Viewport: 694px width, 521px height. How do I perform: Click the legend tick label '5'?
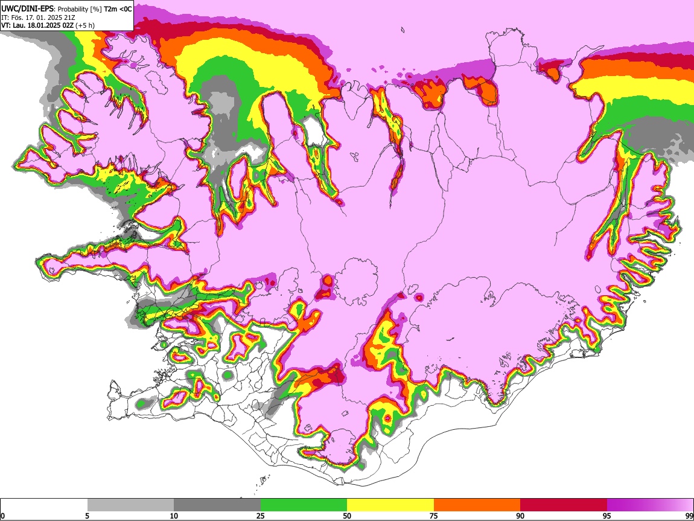point(88,516)
